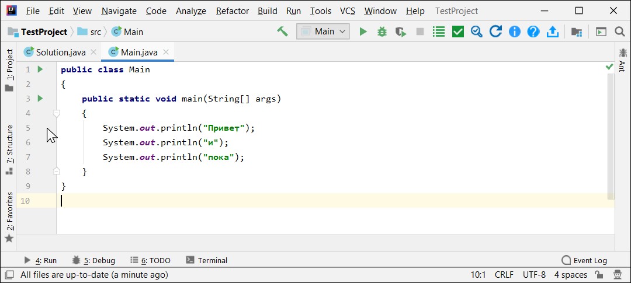Click status message All files are up-to-date
The height and width of the screenshot is (283, 631).
coord(94,275)
